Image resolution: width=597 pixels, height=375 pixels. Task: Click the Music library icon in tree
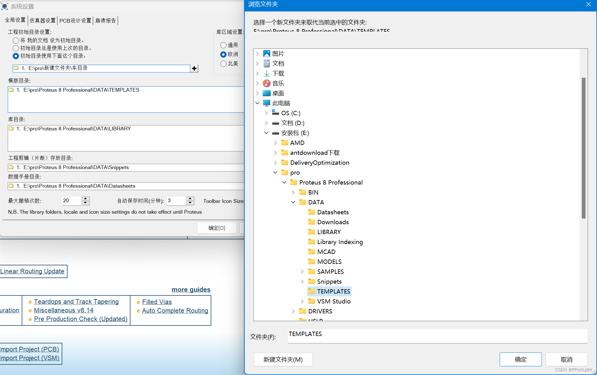(x=266, y=83)
